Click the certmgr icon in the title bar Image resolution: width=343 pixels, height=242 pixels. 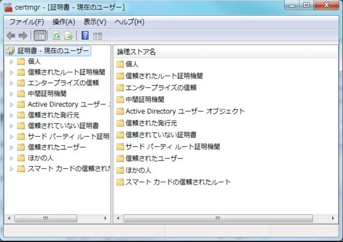pyautogui.click(x=8, y=7)
